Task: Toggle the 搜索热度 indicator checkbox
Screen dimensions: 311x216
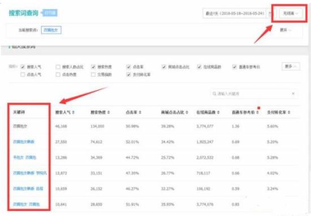Action: pyautogui.click(x=93, y=67)
